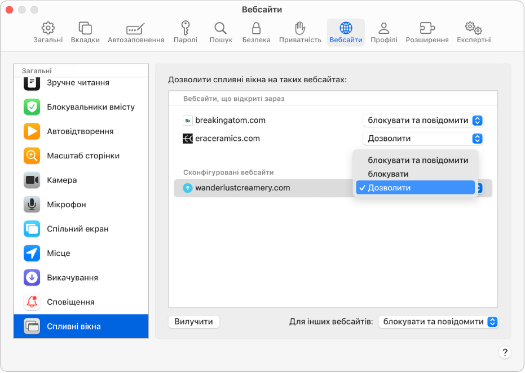The height and width of the screenshot is (373, 525).
Task: Select the Викачування download icon
Action: 32,278
